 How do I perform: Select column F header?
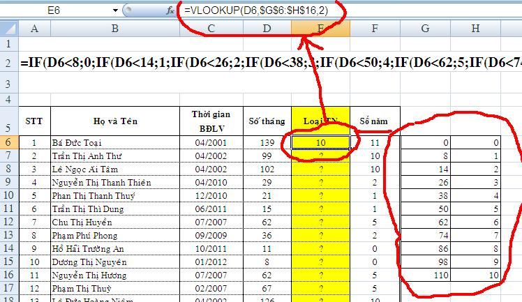point(375,29)
